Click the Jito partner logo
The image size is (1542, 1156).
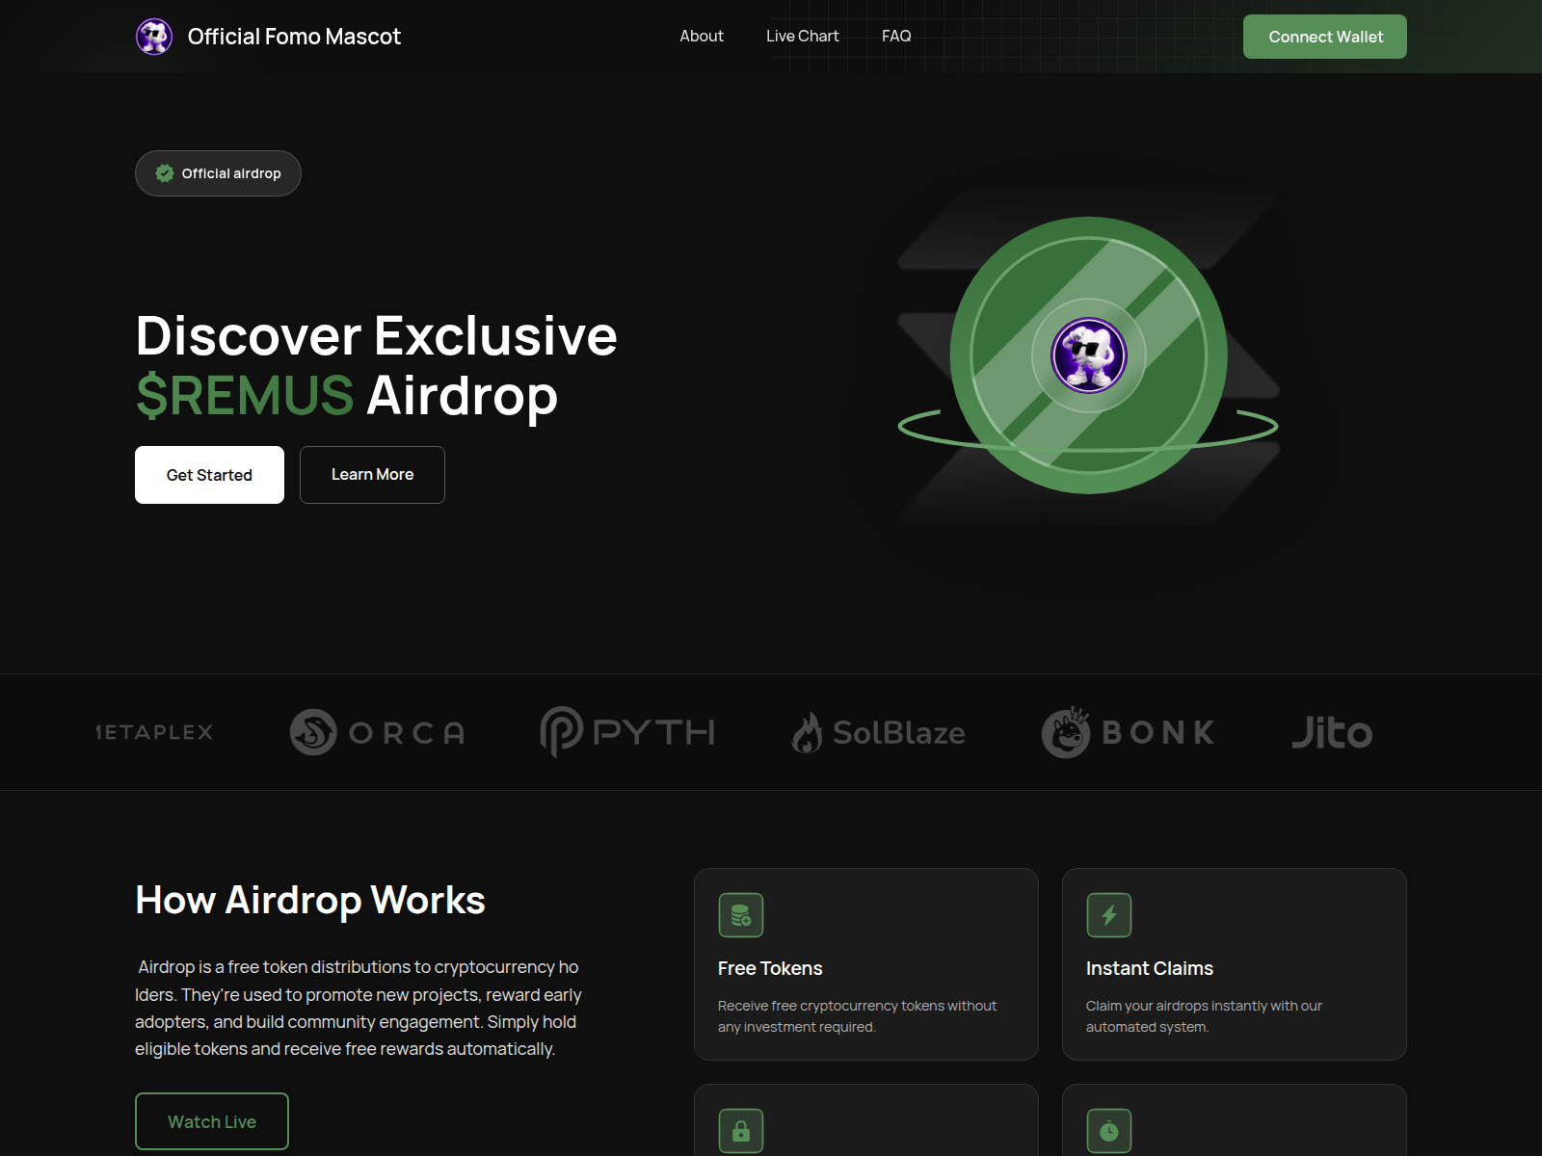tap(1332, 732)
